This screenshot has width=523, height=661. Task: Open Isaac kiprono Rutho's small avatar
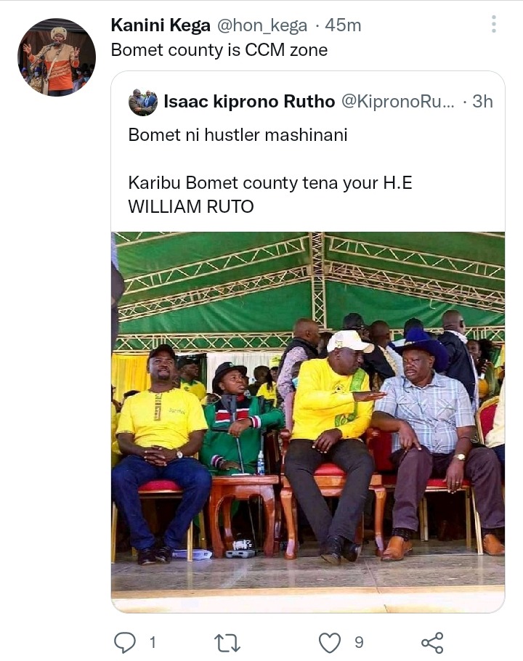point(143,102)
